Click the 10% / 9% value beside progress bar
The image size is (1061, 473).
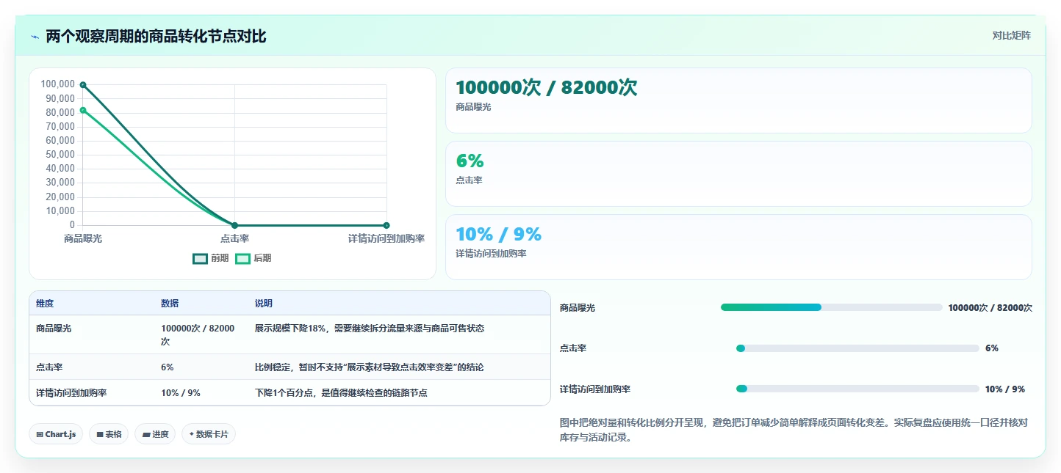tap(1005, 389)
